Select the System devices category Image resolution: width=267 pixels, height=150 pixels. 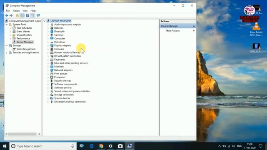pos(62,98)
